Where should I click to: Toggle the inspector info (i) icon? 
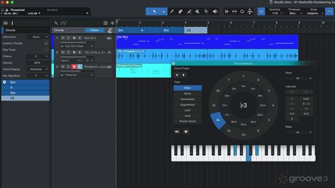(12, 23)
